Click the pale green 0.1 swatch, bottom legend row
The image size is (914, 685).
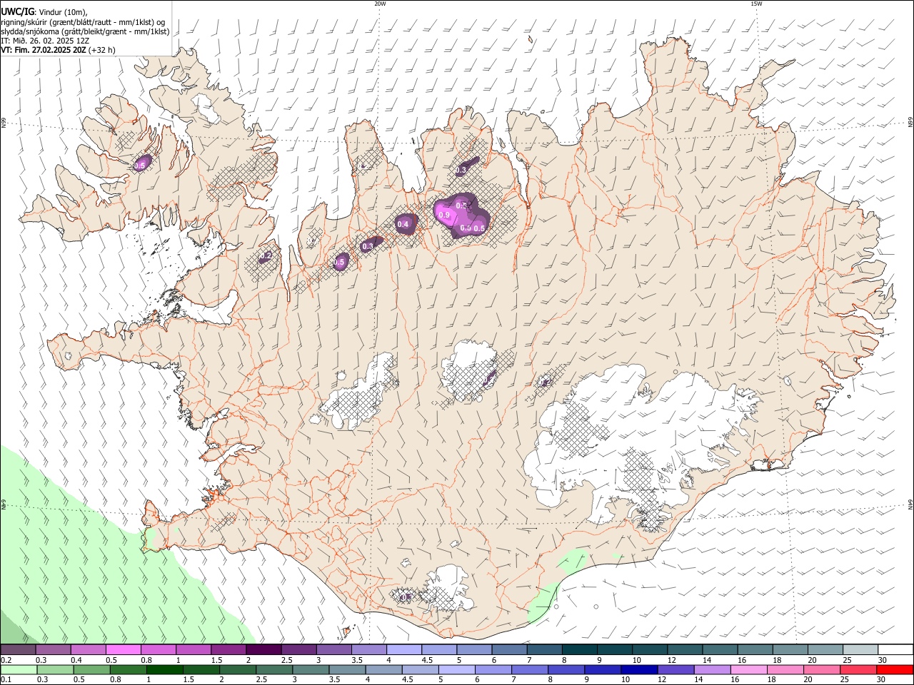click(19, 670)
